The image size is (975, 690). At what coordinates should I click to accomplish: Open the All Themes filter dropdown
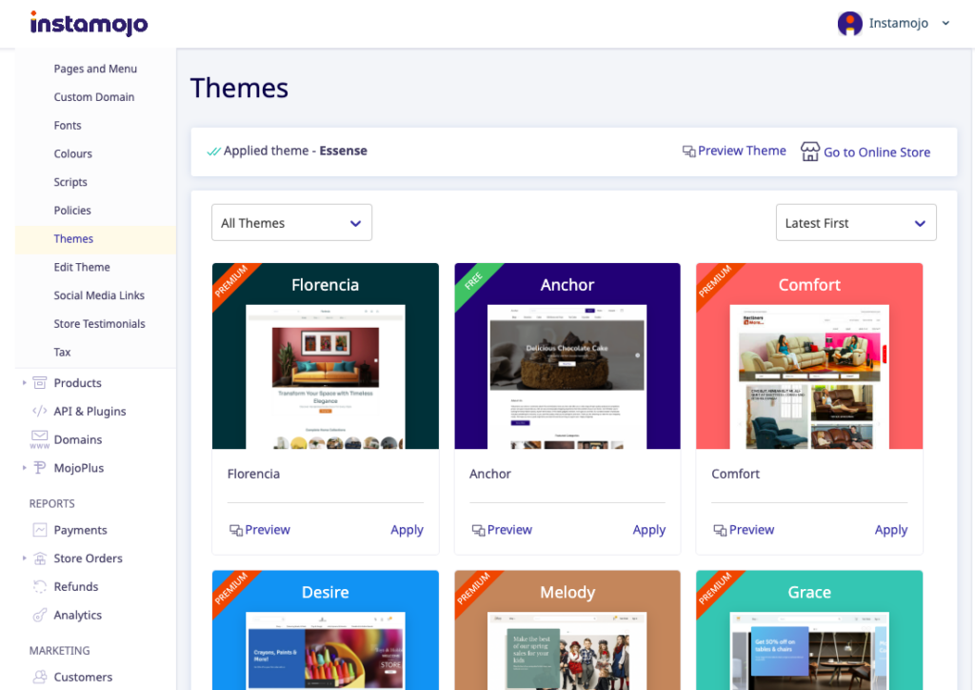tap(291, 223)
